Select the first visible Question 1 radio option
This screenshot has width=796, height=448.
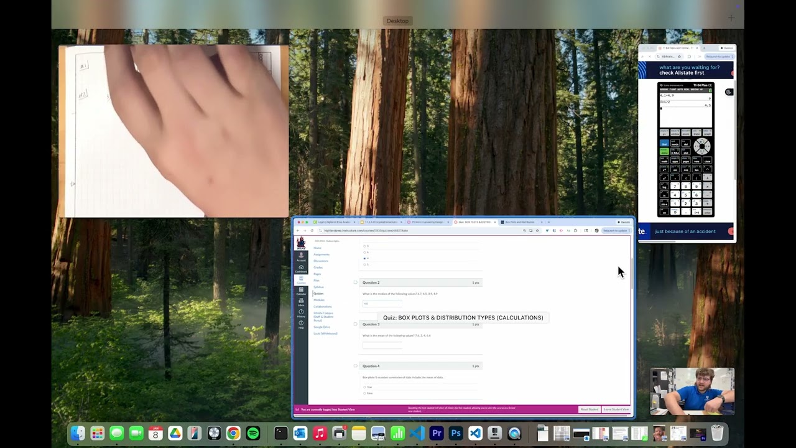click(x=364, y=246)
